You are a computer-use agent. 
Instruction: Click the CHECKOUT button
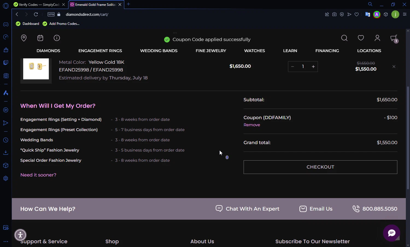point(320,167)
